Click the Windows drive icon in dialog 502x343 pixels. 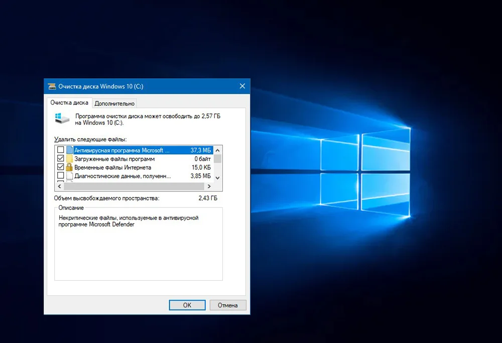point(61,119)
